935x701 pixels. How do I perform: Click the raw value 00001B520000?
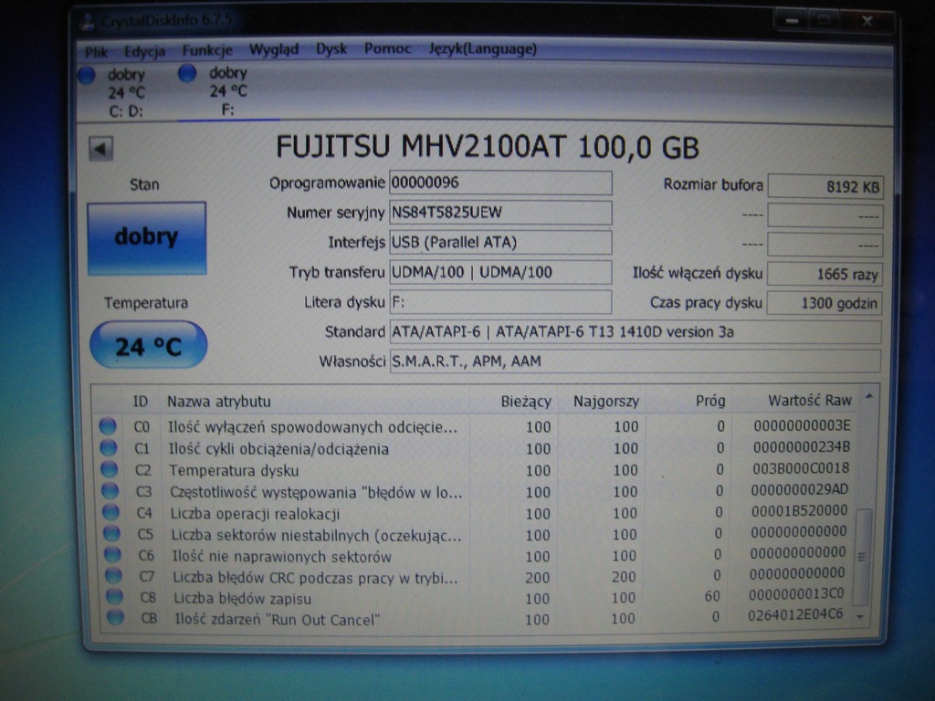pyautogui.click(x=799, y=511)
